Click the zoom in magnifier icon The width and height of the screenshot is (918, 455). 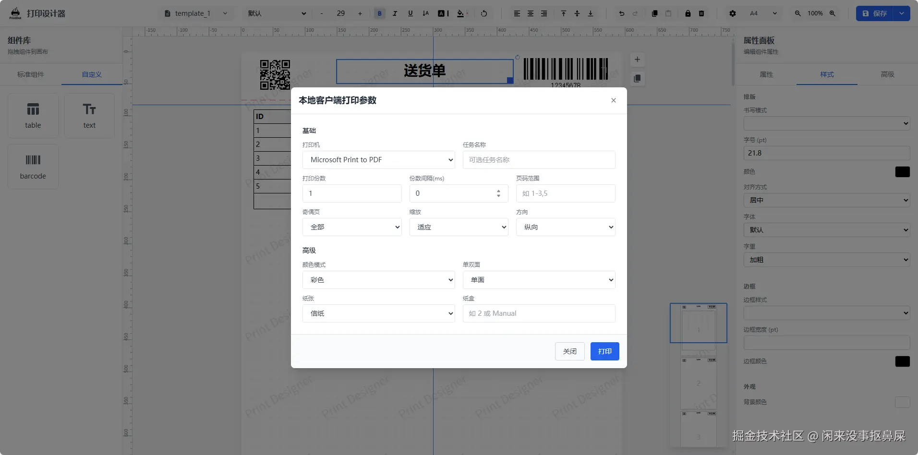(x=833, y=13)
